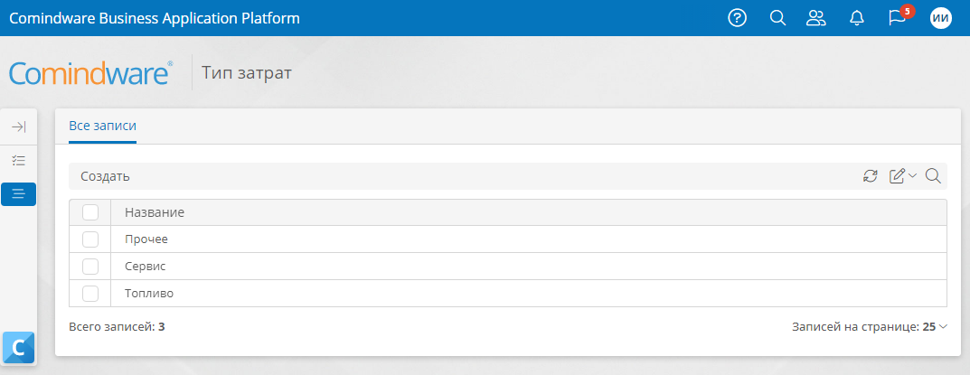Switch to the Все записи tab
Viewport: 970px width, 375px height.
pyautogui.click(x=103, y=126)
